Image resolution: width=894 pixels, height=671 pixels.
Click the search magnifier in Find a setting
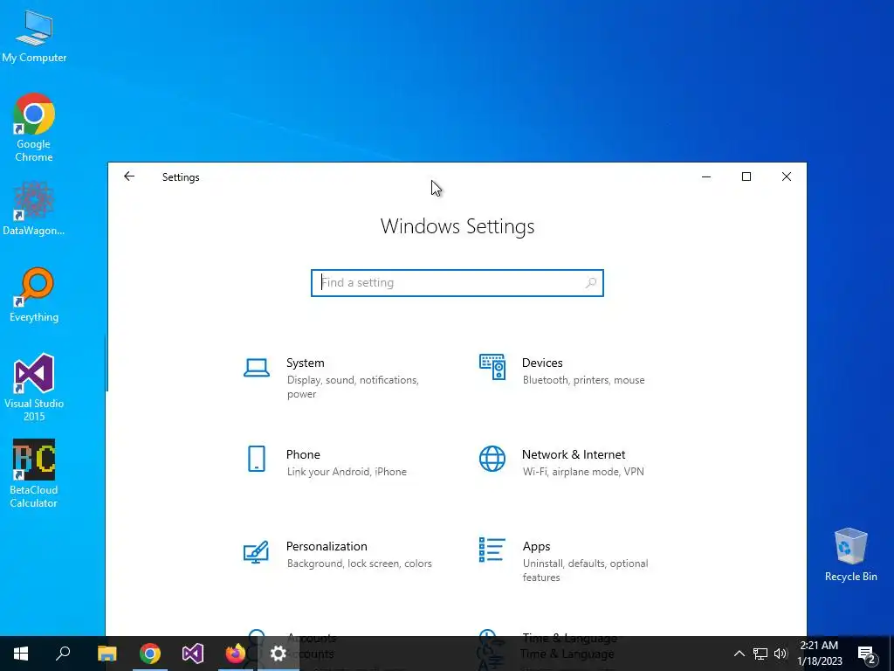coord(591,282)
